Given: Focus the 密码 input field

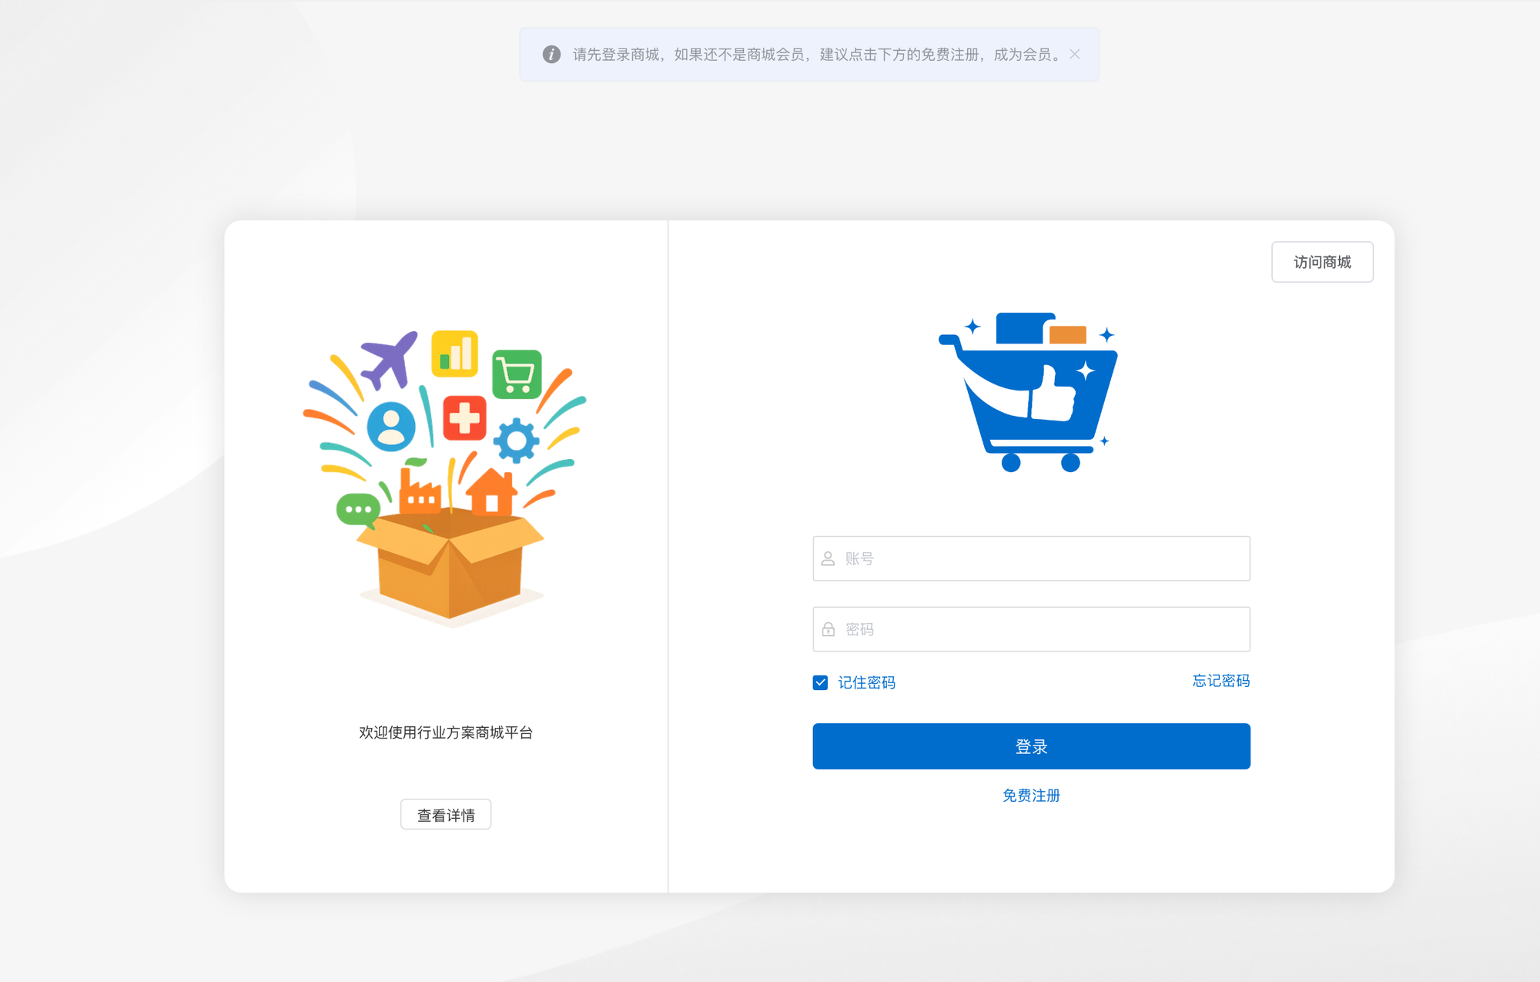Looking at the screenshot, I should tap(1031, 629).
